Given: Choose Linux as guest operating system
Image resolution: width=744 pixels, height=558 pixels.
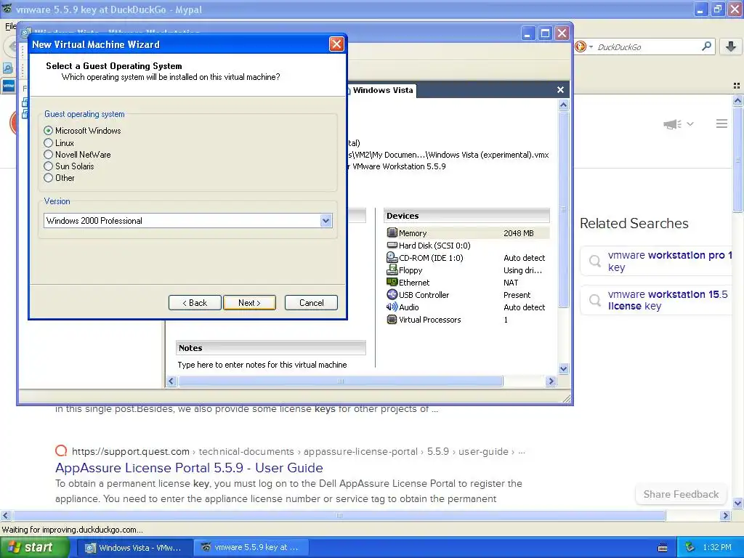Looking at the screenshot, I should coord(49,143).
